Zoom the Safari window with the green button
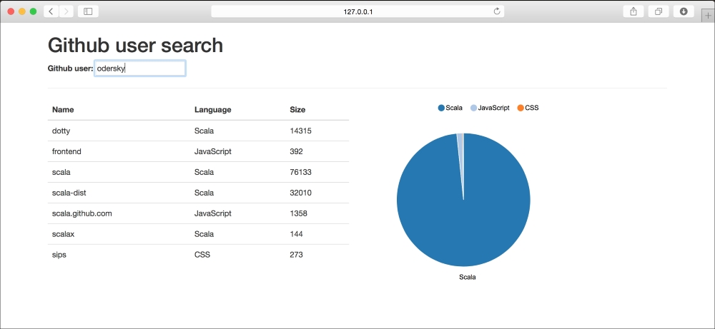 (33, 11)
